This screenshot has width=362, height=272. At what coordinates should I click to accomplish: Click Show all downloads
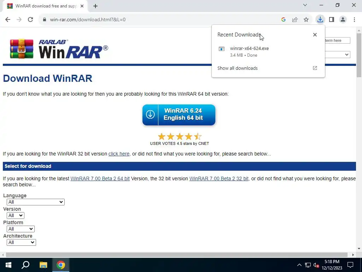tap(237, 68)
